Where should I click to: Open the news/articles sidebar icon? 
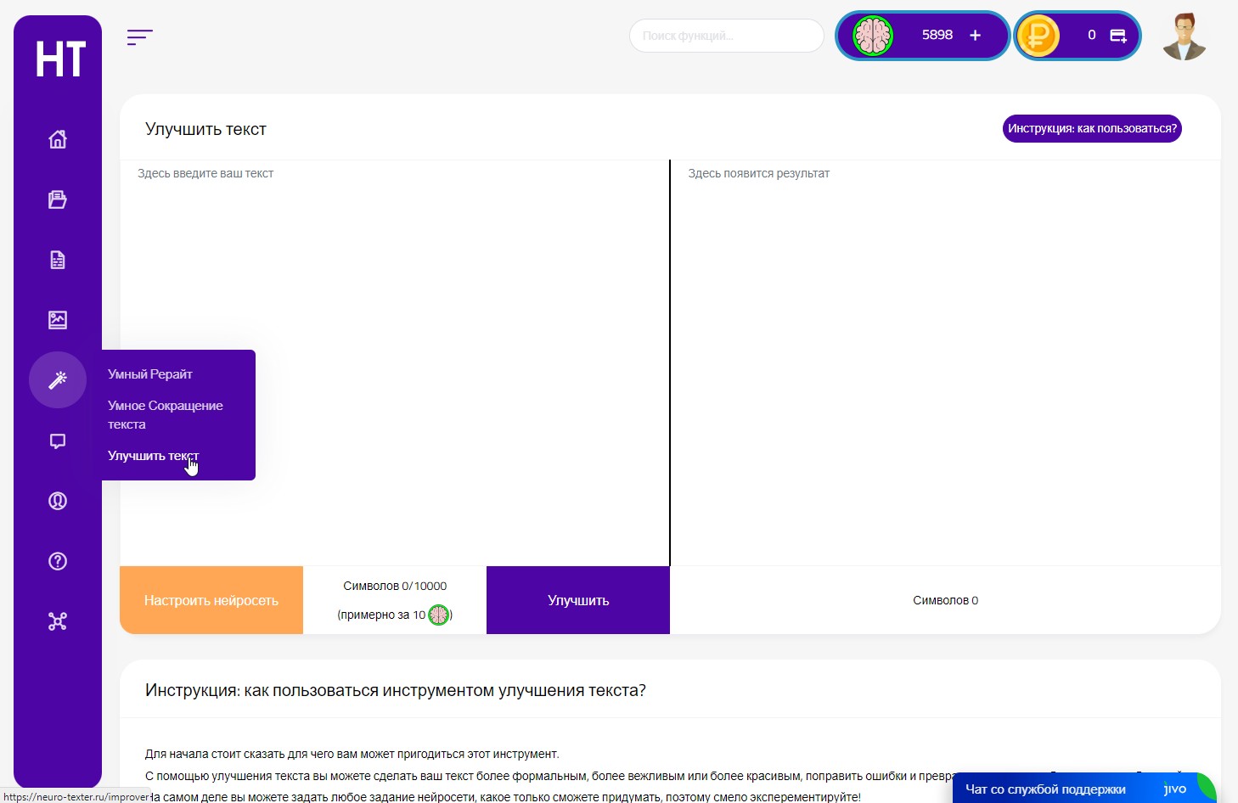[58, 199]
